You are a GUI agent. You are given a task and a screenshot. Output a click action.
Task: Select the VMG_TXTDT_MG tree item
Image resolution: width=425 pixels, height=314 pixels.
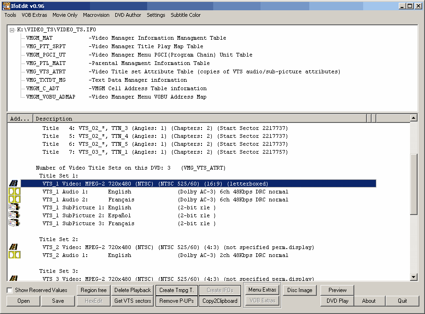[x=46, y=80]
